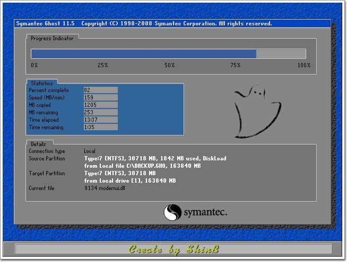Click the 'C:\BACKUP.GHO' source file line
This screenshot has height=262, width=347.
(142, 166)
